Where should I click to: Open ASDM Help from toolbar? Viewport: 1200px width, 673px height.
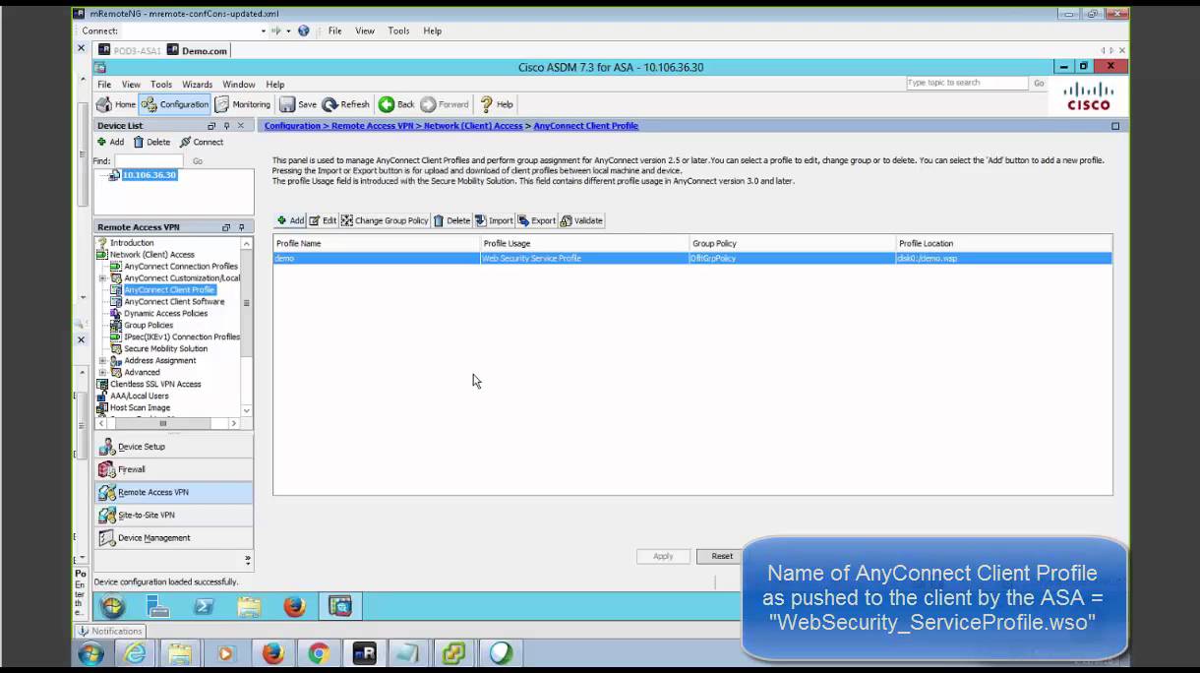click(x=497, y=104)
